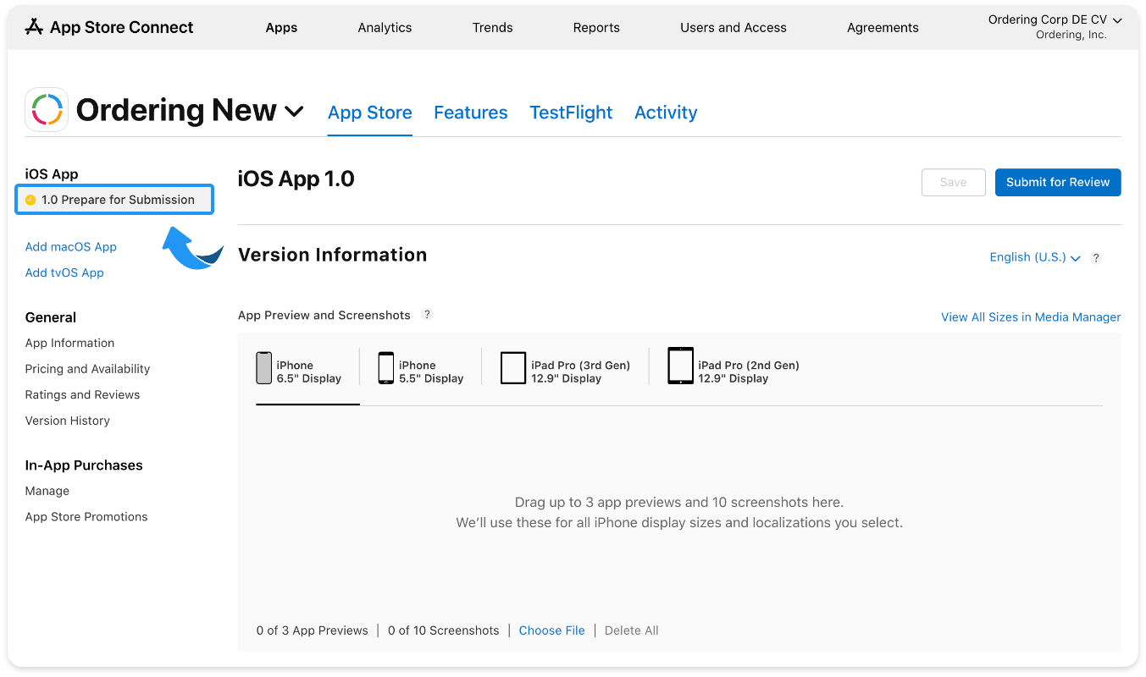
Task: Switch to the App Store tab
Action: pyautogui.click(x=370, y=113)
